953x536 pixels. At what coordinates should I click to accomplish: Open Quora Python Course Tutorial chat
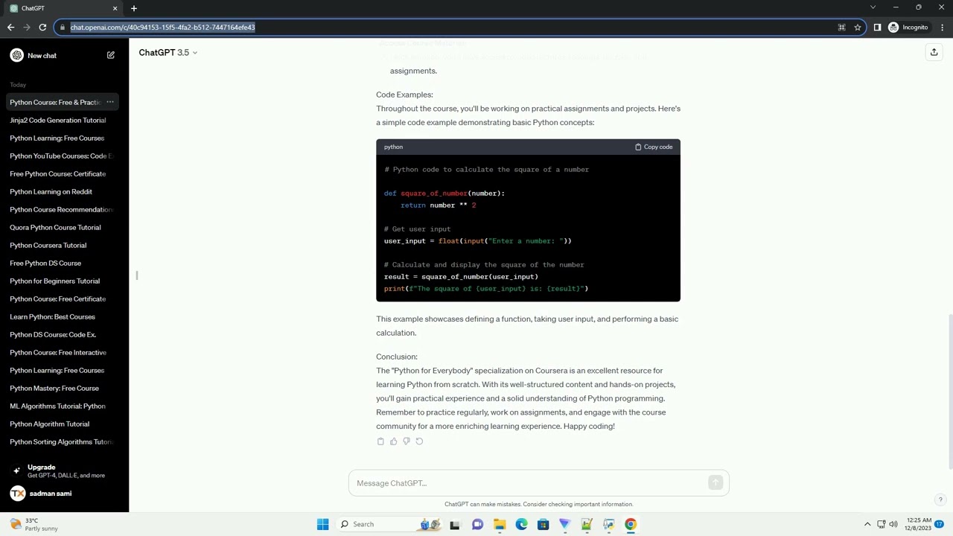63,227
